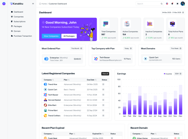Open the notifications bell icon

pos(172,4)
